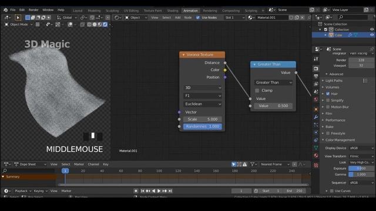Open the Physics properties tab icon
The height and width of the screenshot is (211, 376).
pos(316,132)
